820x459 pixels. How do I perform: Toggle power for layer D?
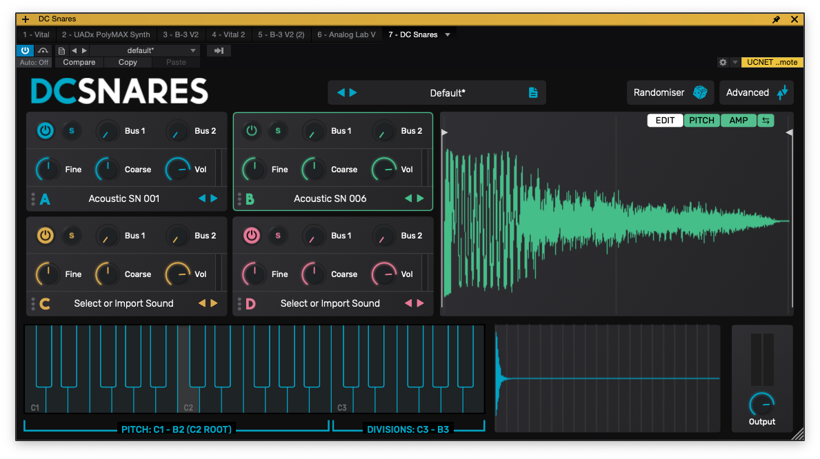pos(252,235)
